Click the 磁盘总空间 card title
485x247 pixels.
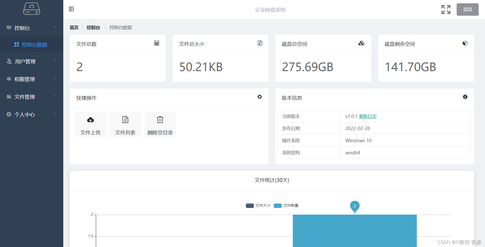[294, 44]
